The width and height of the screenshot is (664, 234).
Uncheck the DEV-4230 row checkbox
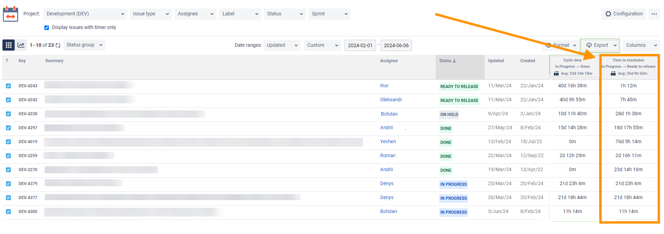(x=8, y=114)
